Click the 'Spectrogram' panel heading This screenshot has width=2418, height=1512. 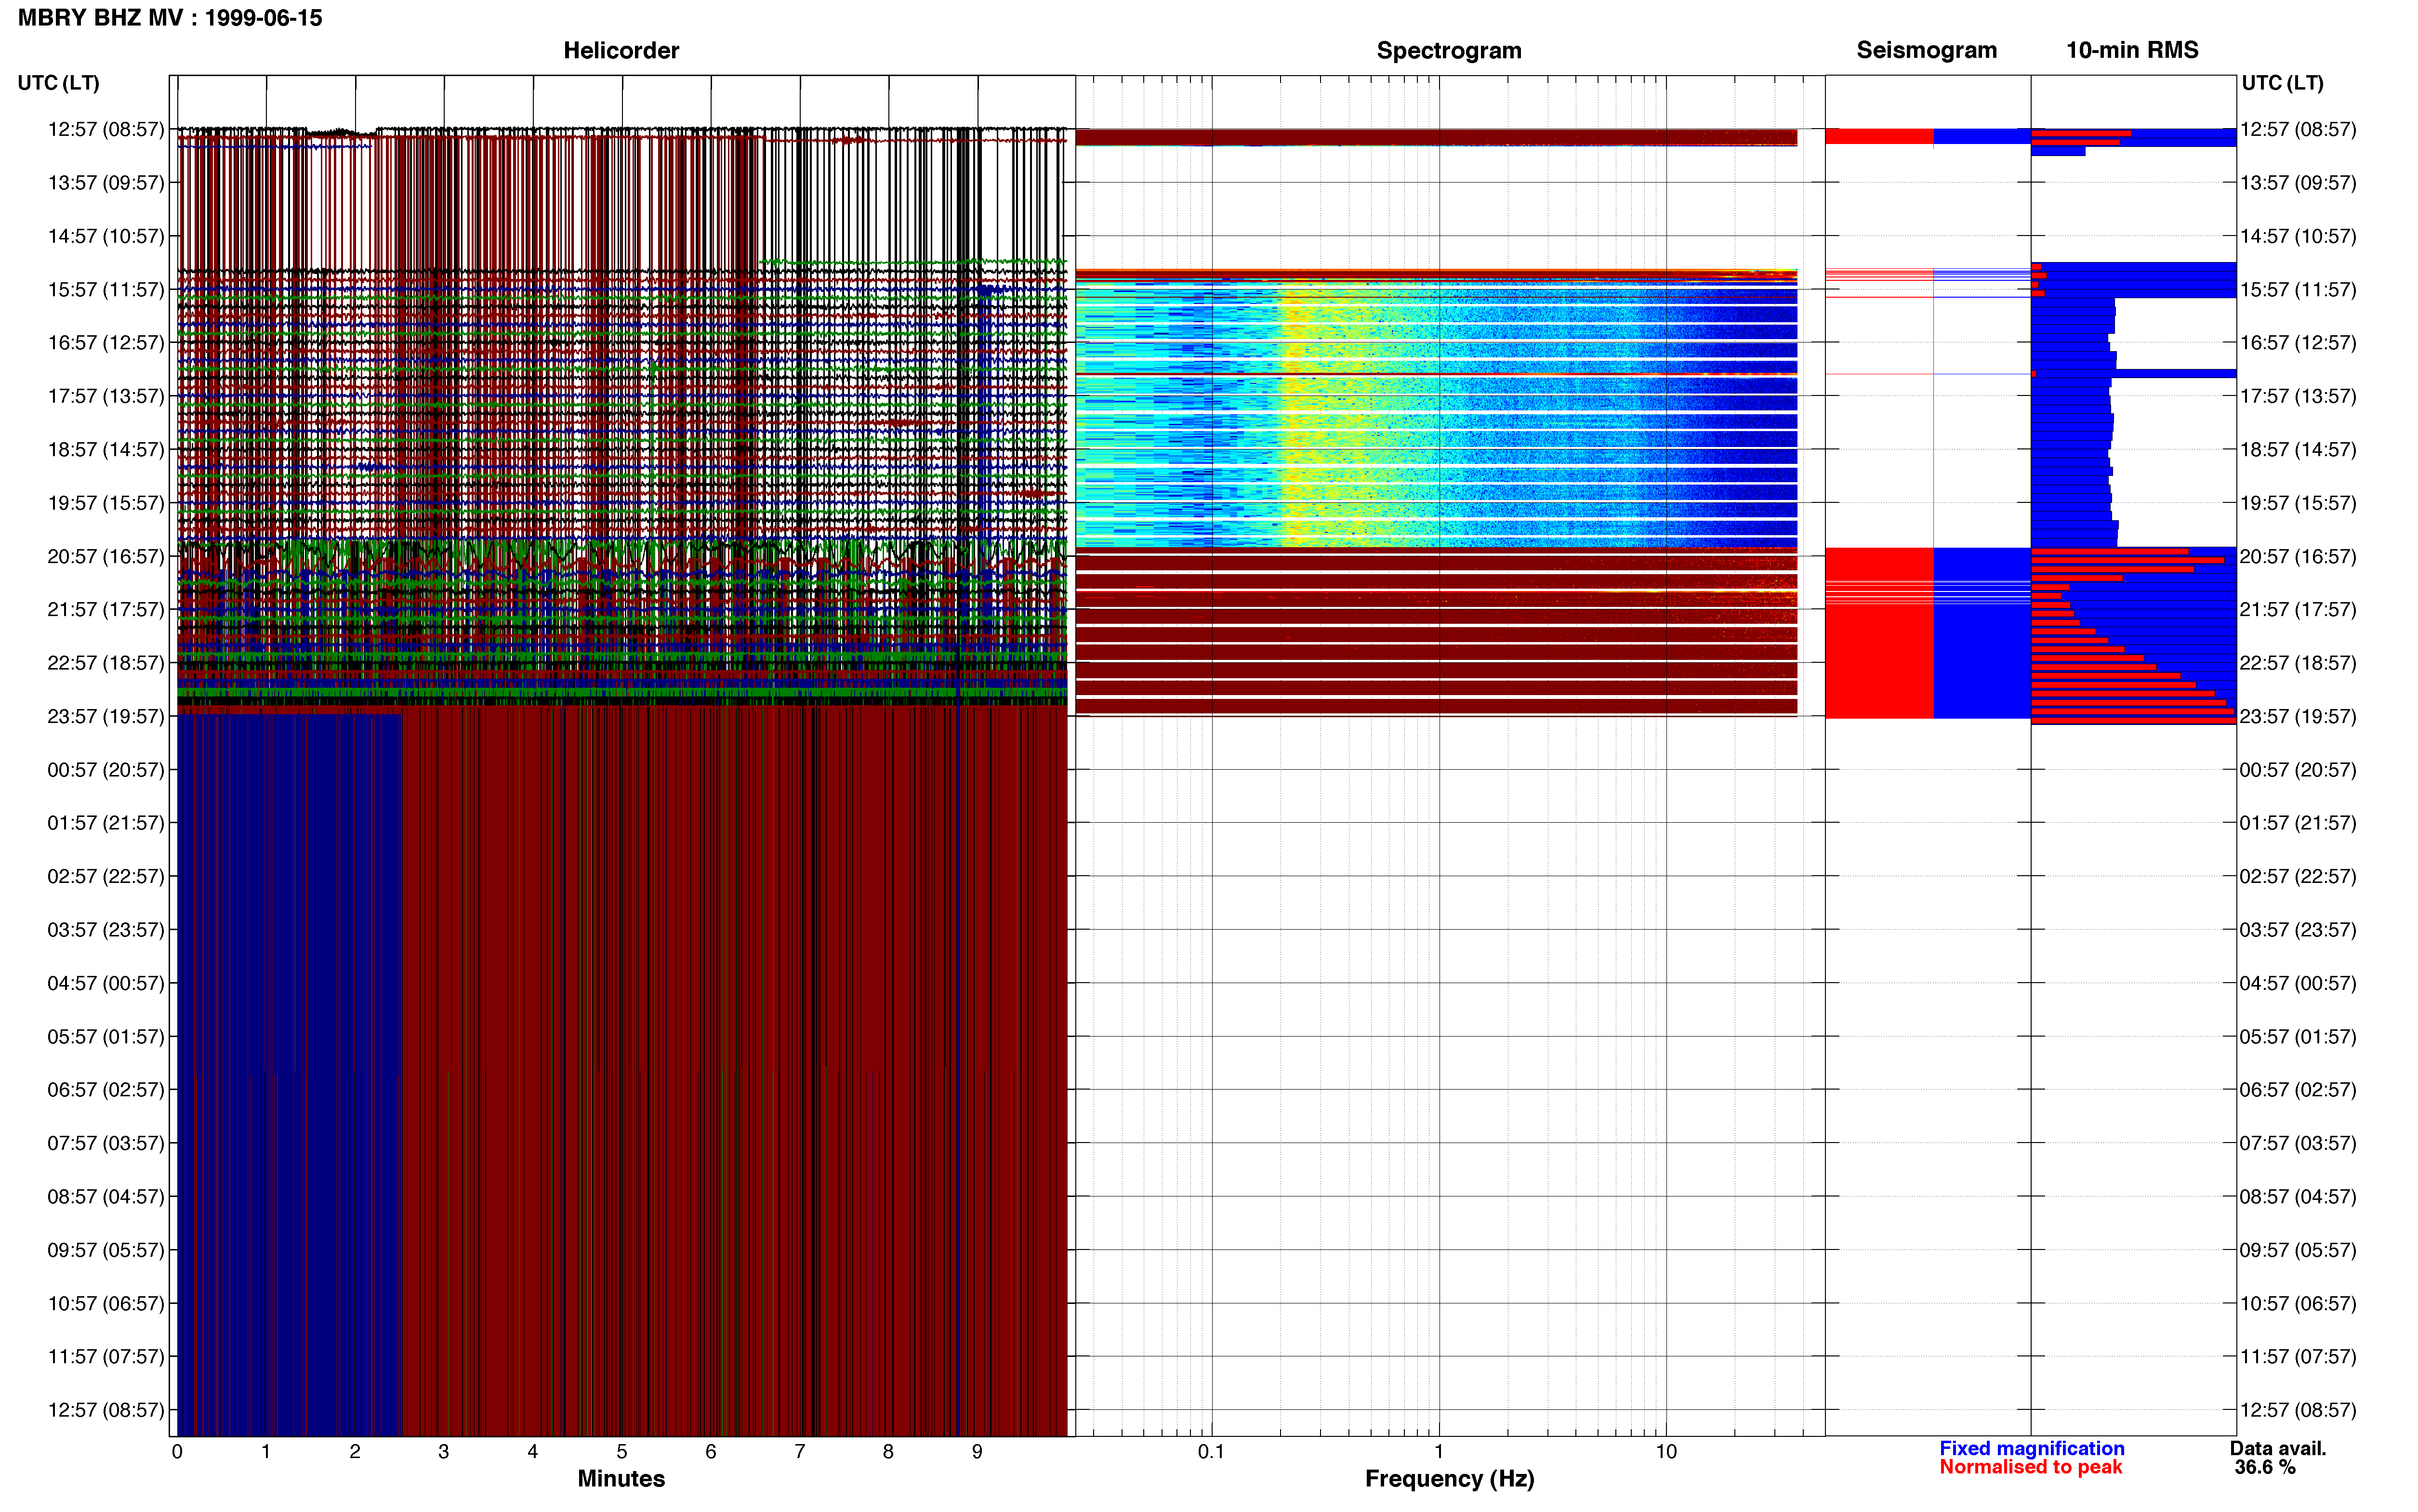(1449, 50)
